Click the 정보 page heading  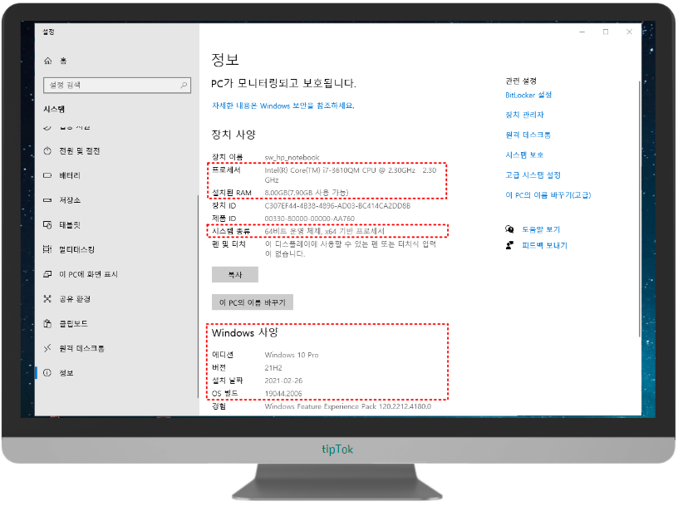(225, 59)
